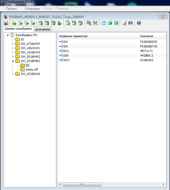Viewport: 170px width, 190px height.
Task: Open the Операции menu
Action: coord(32,9)
